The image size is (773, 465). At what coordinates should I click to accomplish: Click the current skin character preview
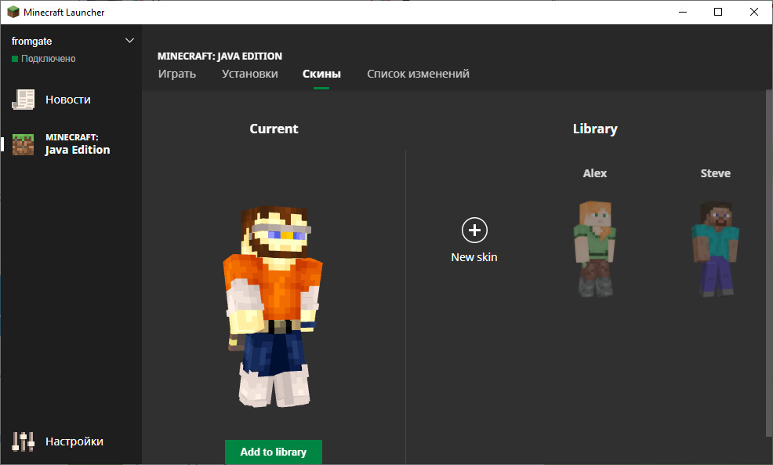(x=273, y=306)
